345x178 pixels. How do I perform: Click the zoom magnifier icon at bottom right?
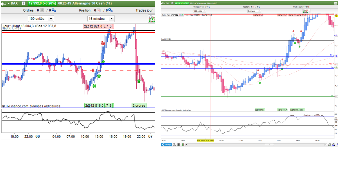click(334, 145)
